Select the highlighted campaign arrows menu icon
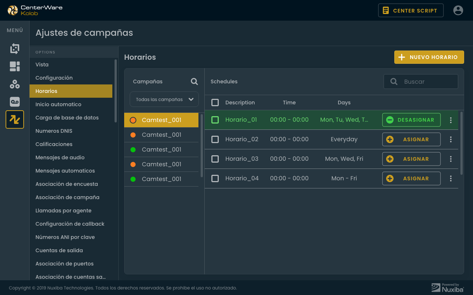Viewport: 473px width, 295px height. pos(15,119)
